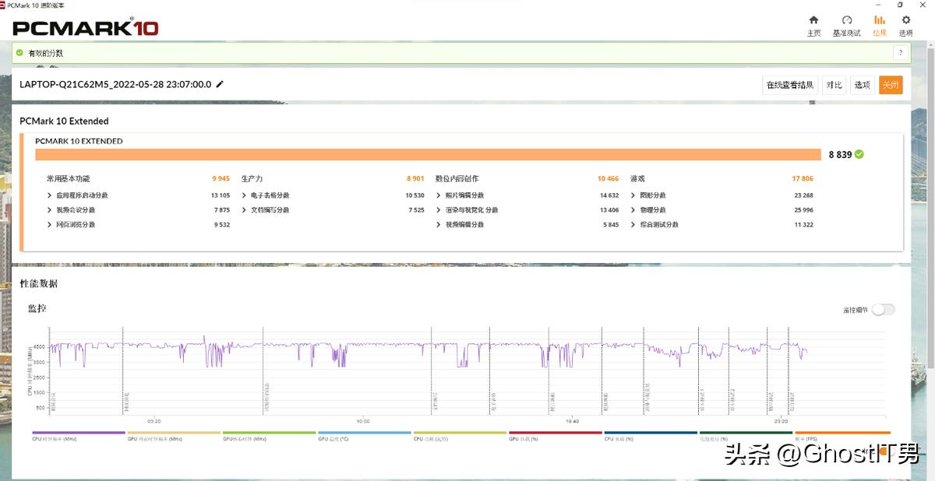Expand the 应用程序启动分数 row

click(51, 195)
